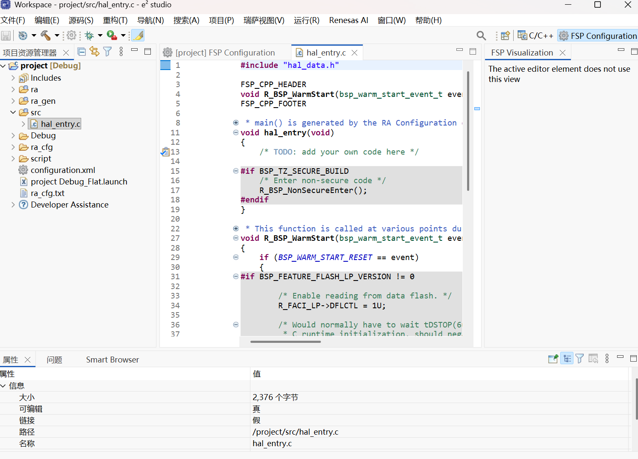Switch to the Smart Browser tab
The height and width of the screenshot is (459, 638).
click(x=112, y=360)
